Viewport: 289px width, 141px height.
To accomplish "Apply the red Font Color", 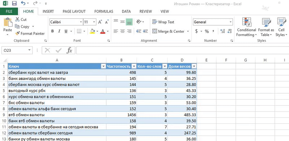I will coord(103,31).
